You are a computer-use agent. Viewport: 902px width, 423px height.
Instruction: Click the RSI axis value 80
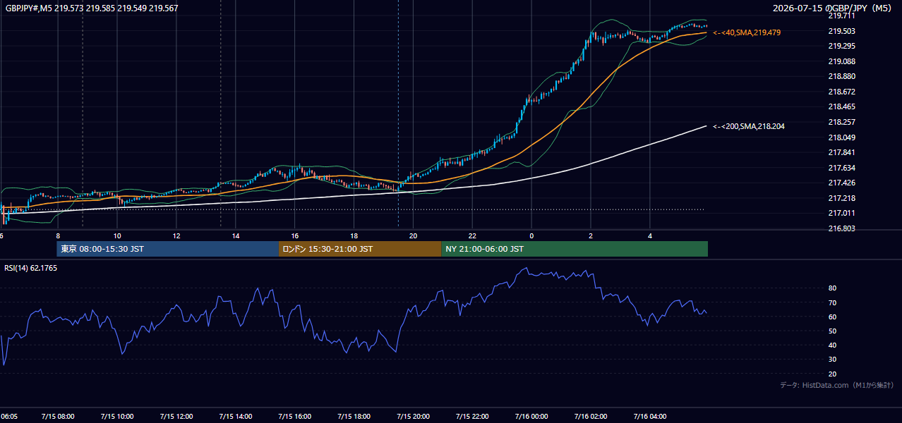(x=832, y=288)
